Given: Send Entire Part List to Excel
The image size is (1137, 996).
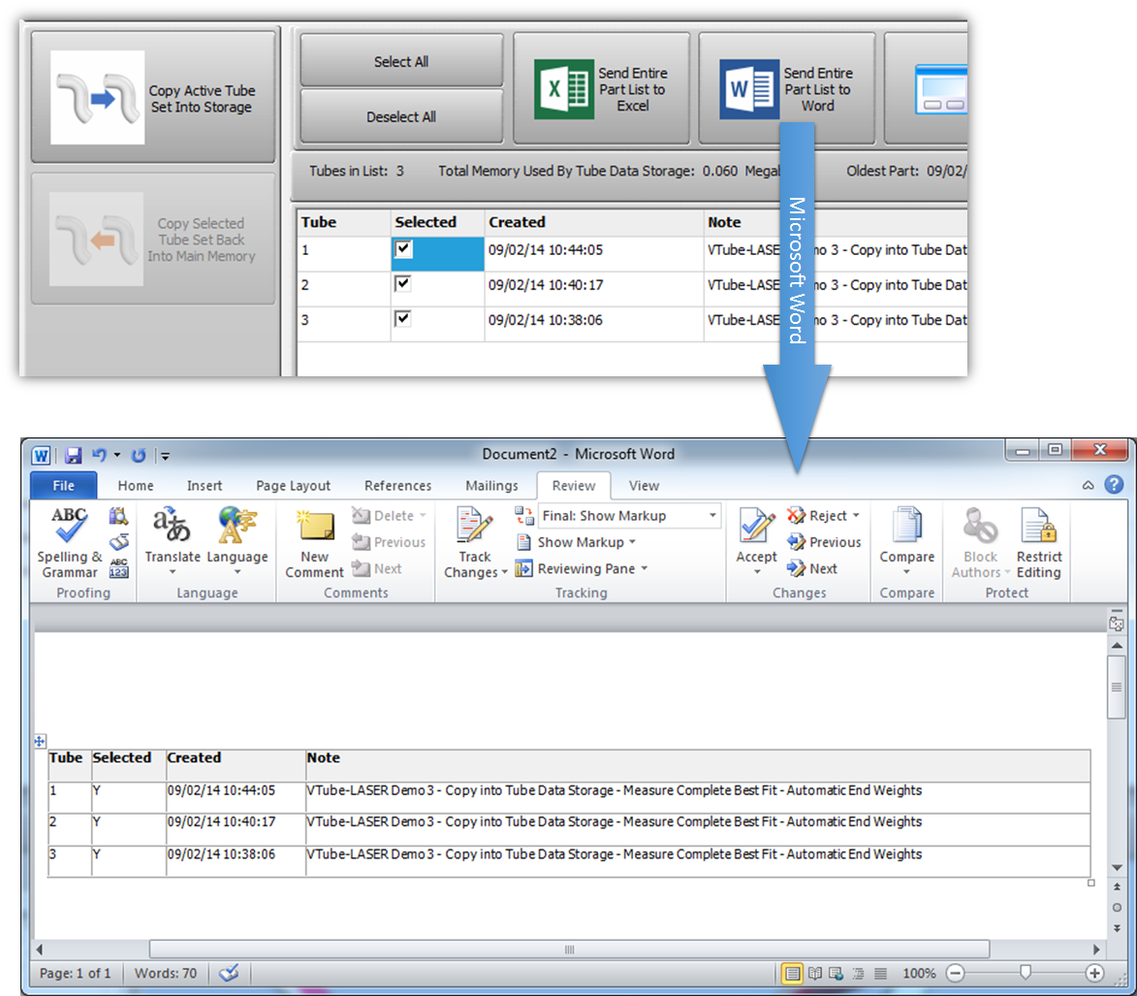Looking at the screenshot, I should [x=601, y=89].
